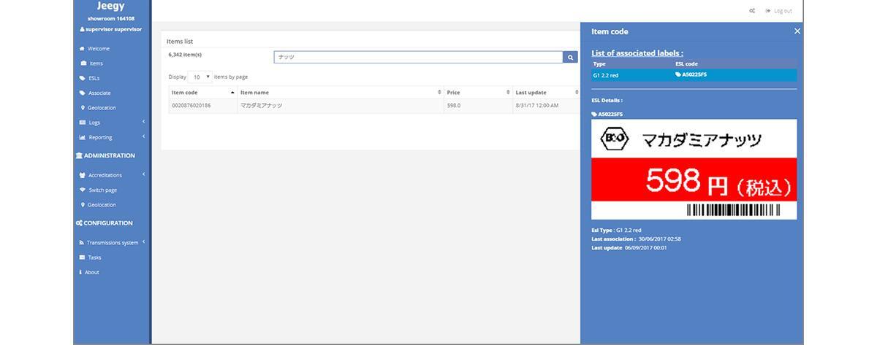The height and width of the screenshot is (345, 877).
Task: Log out of the application
Action: [778, 11]
